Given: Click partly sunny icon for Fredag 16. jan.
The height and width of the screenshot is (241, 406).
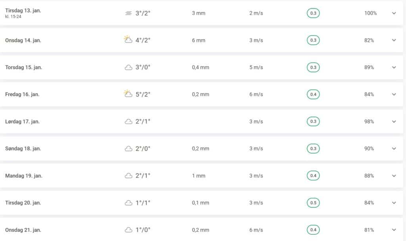Looking at the screenshot, I should coord(128,94).
